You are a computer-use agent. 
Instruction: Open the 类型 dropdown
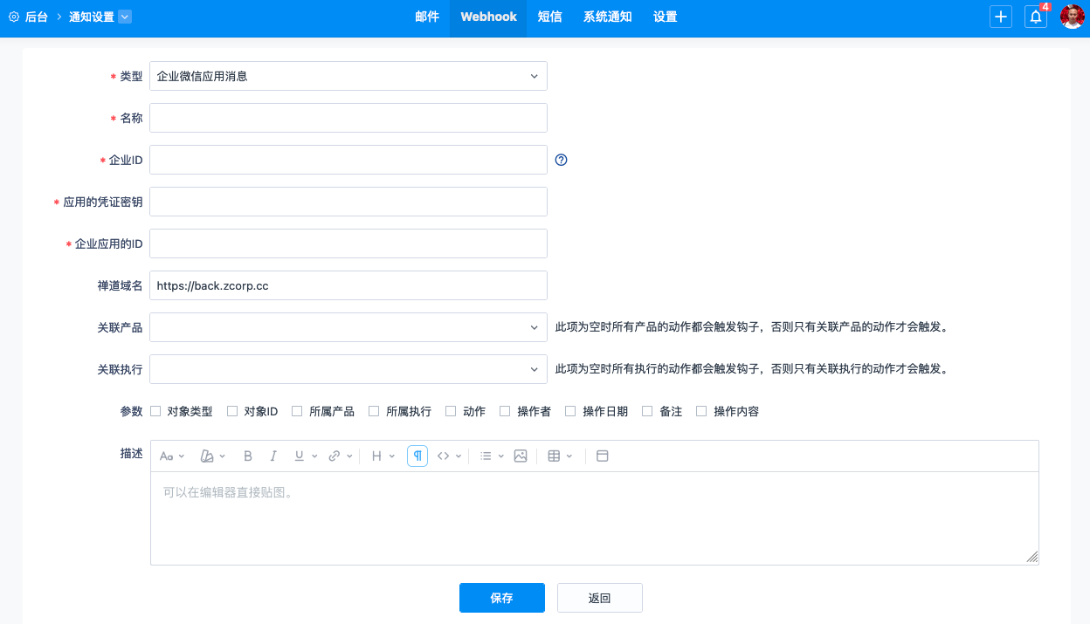click(348, 76)
